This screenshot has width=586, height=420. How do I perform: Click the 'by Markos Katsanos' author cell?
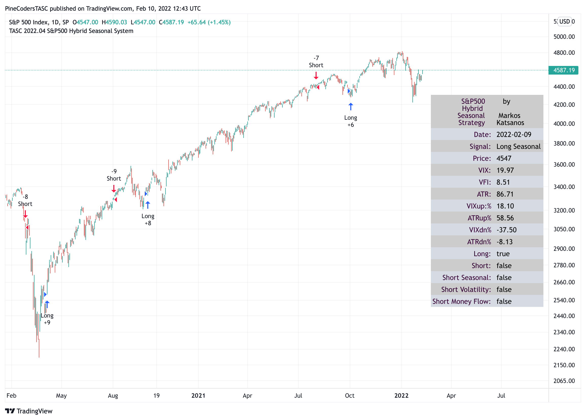point(510,112)
